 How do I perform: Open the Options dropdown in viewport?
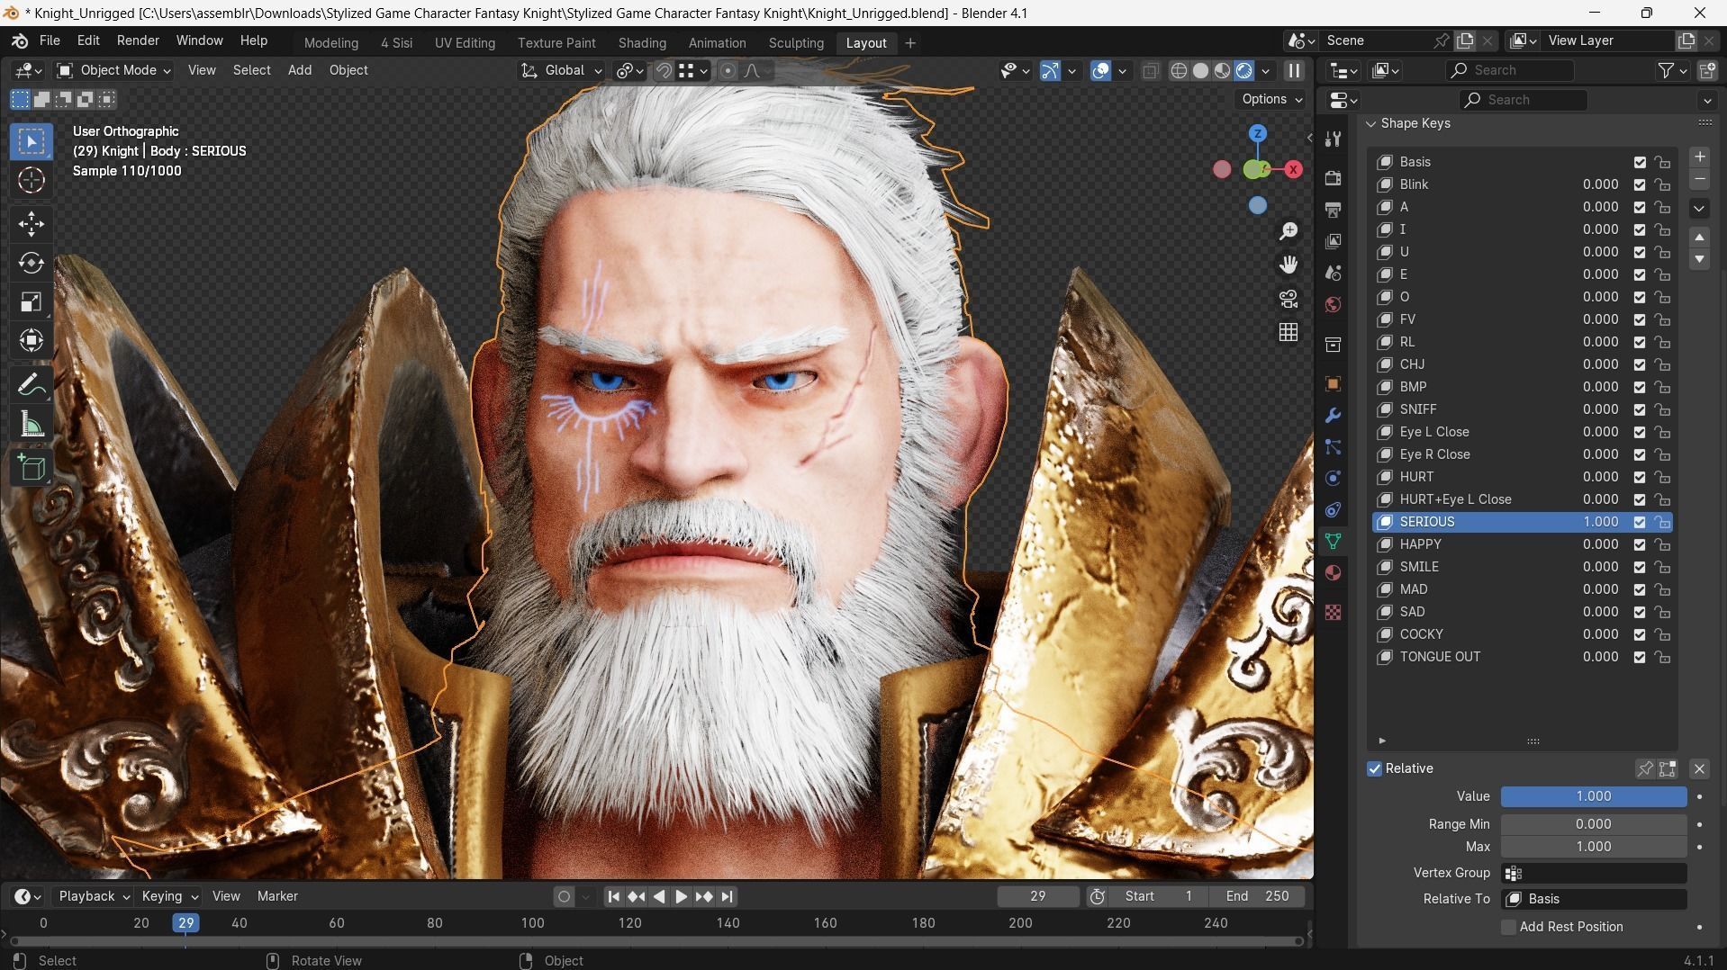point(1271,99)
